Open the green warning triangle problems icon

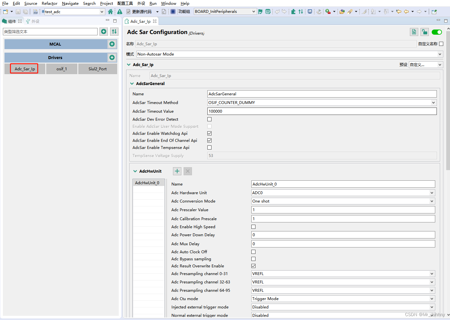[120, 12]
